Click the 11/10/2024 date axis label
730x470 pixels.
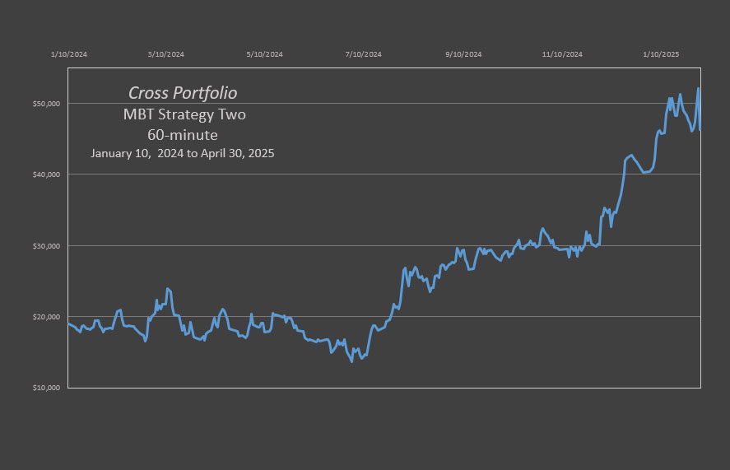[562, 54]
